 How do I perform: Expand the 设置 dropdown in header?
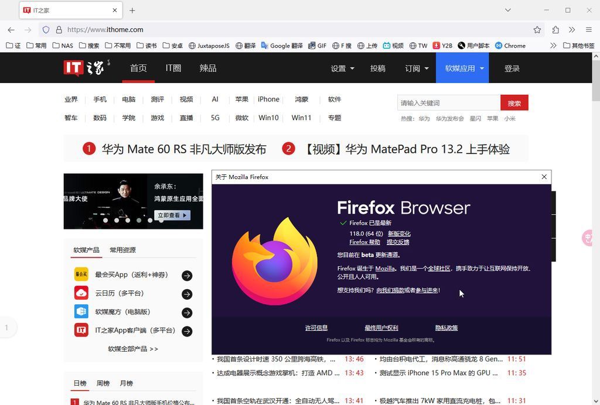point(342,68)
